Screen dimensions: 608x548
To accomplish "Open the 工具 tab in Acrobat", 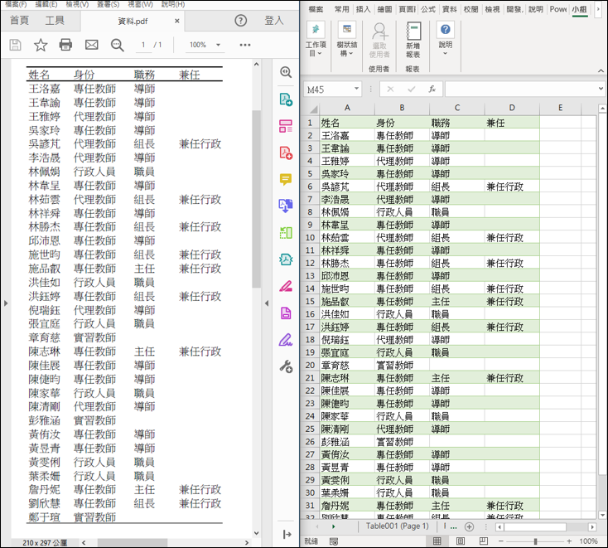I will coord(55,21).
